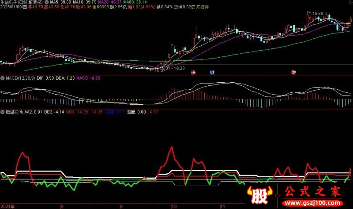Click the 增 event marker on the chart

click(293, 72)
